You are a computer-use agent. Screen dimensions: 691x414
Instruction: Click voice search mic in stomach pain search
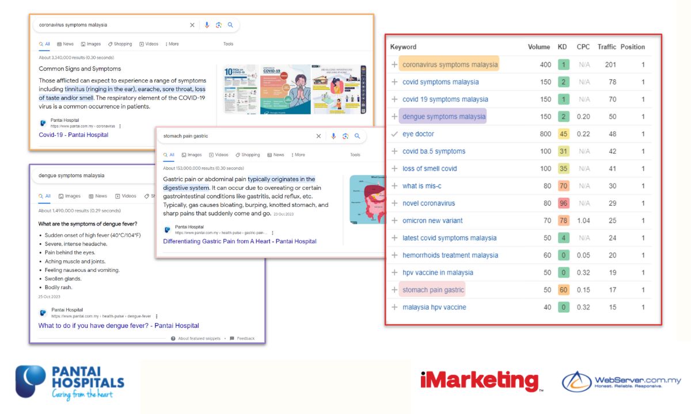point(333,136)
